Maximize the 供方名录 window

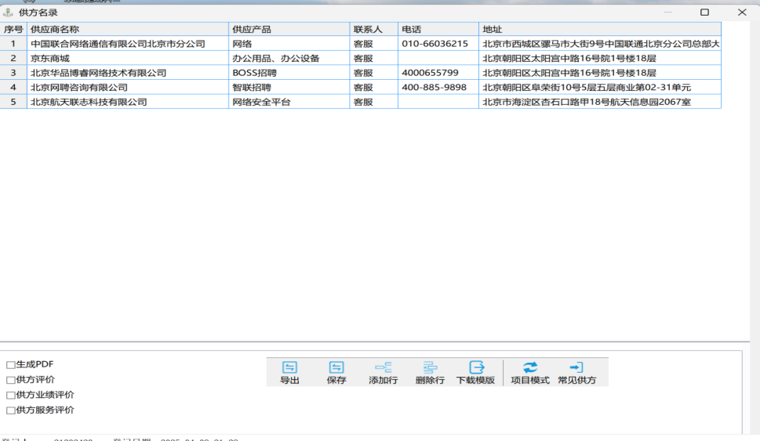click(704, 13)
